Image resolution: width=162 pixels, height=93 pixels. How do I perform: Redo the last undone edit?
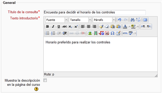(126, 20)
